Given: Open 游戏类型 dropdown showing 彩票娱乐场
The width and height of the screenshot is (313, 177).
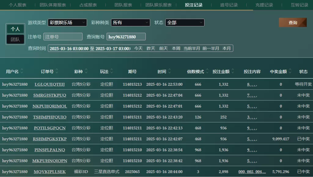Looking at the screenshot, I should coord(67,23).
